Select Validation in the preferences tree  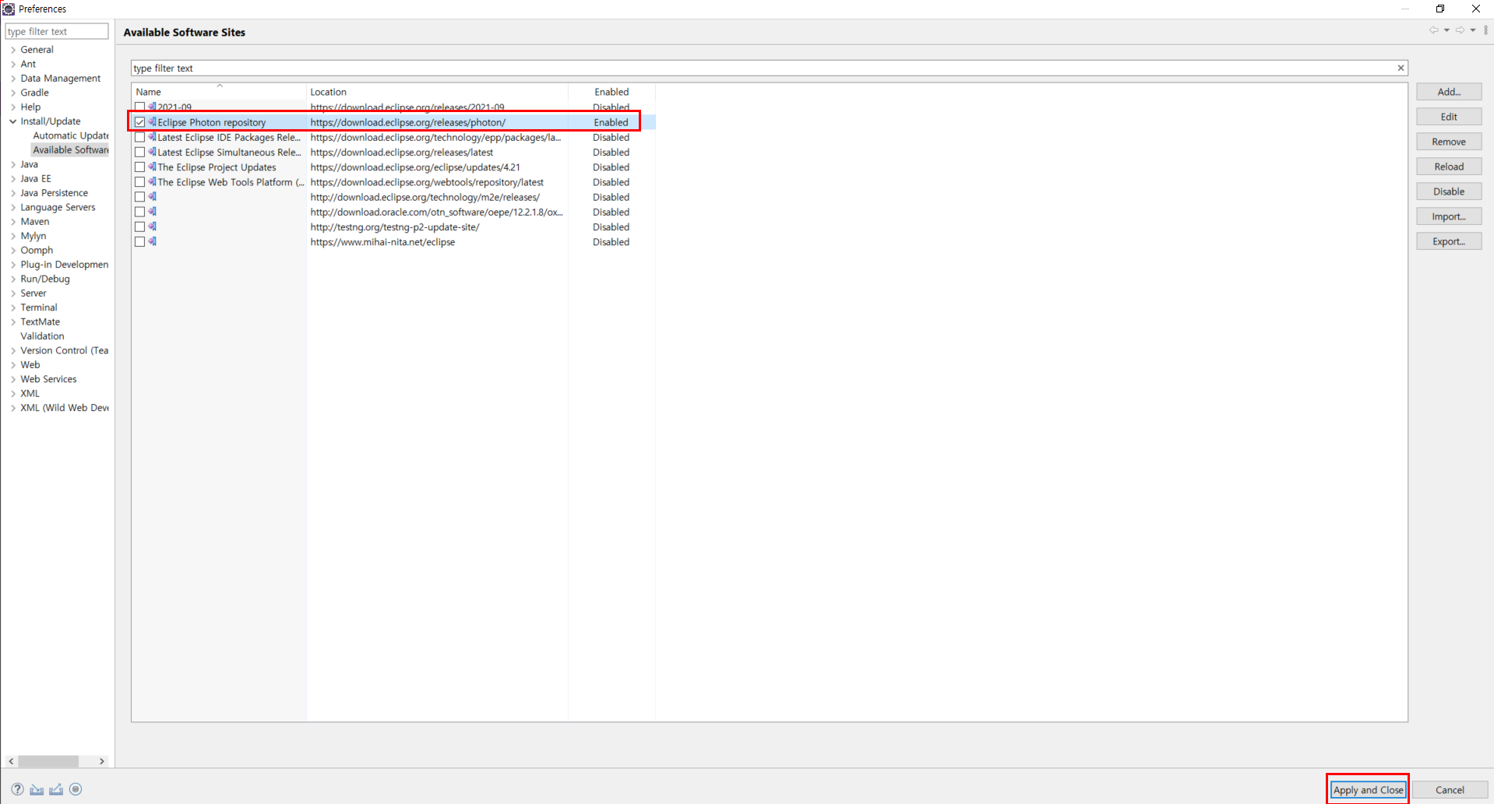[42, 336]
